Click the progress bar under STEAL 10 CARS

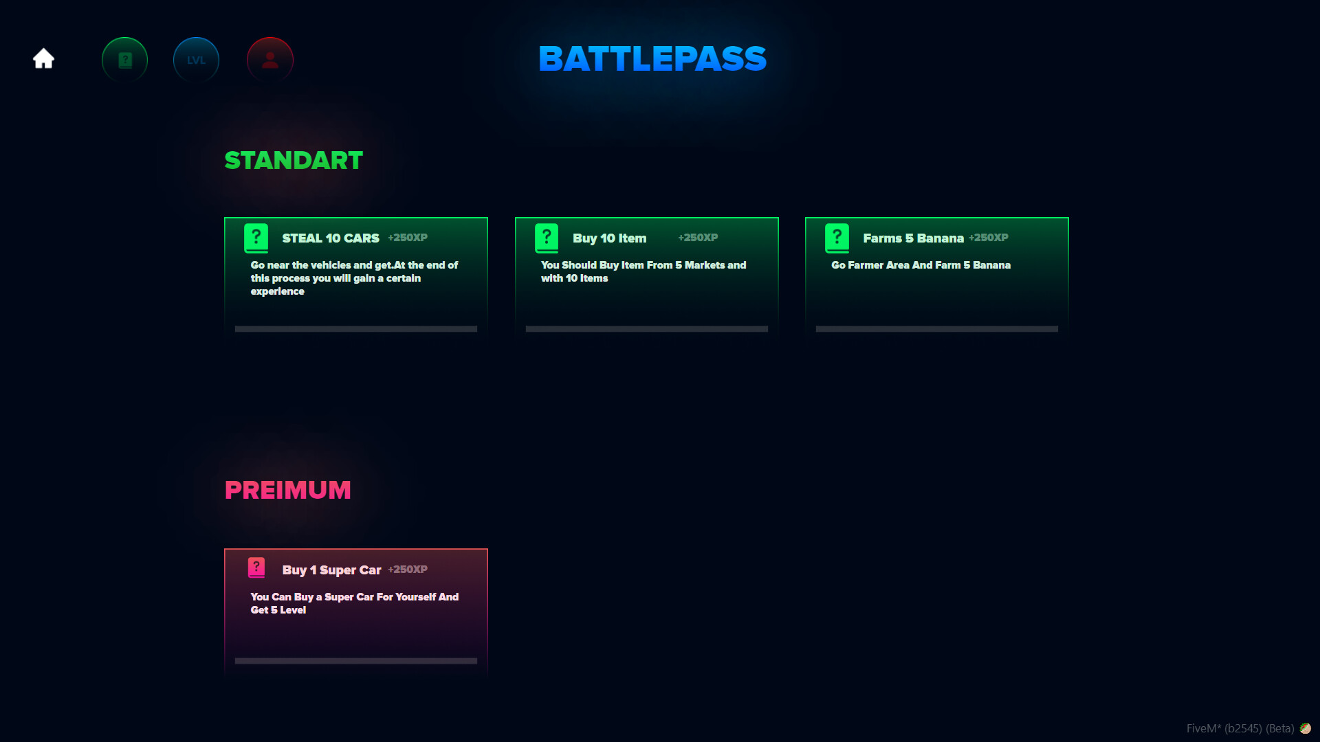[355, 328]
